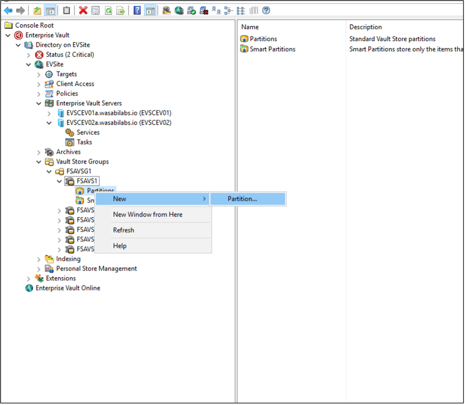Click the Extensions puzzle piece icon
465x405 pixels.
[x=39, y=278]
